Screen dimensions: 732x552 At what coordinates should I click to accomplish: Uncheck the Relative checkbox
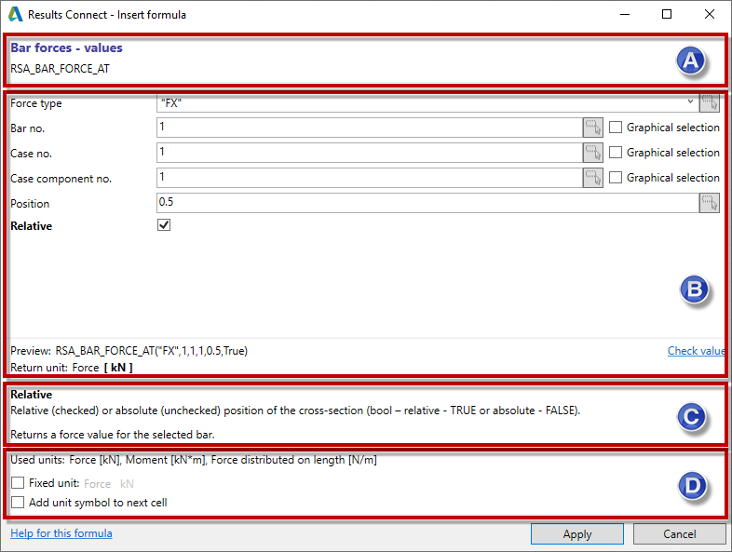coord(164,225)
